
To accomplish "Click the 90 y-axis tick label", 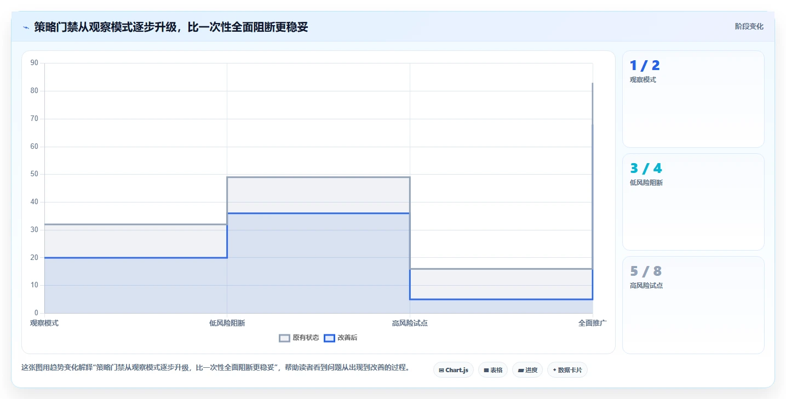I will click(35, 63).
